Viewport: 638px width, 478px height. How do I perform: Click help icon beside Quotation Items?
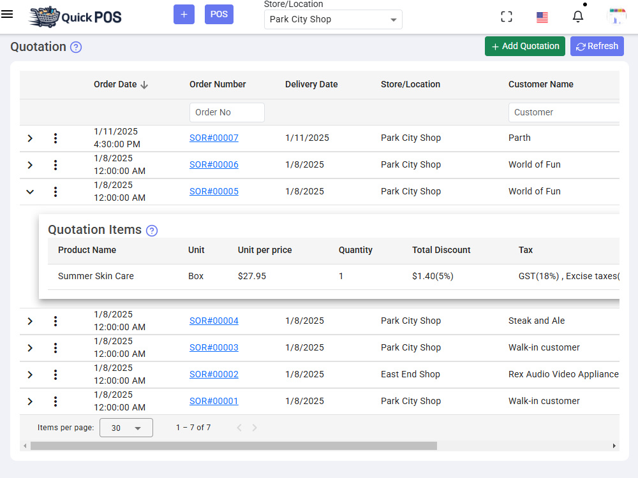click(x=152, y=231)
